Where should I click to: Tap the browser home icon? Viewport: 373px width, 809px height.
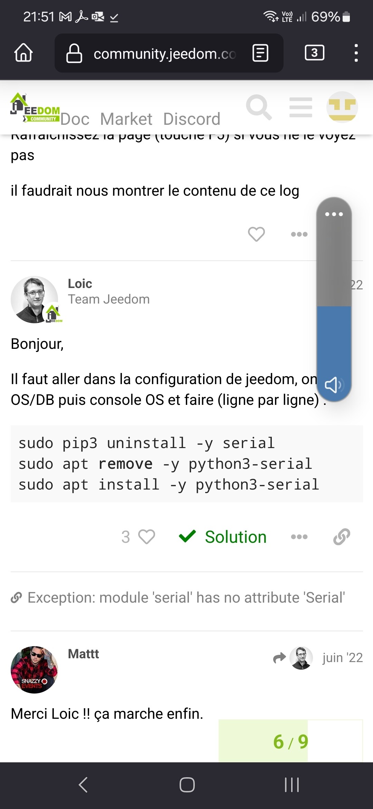click(23, 53)
